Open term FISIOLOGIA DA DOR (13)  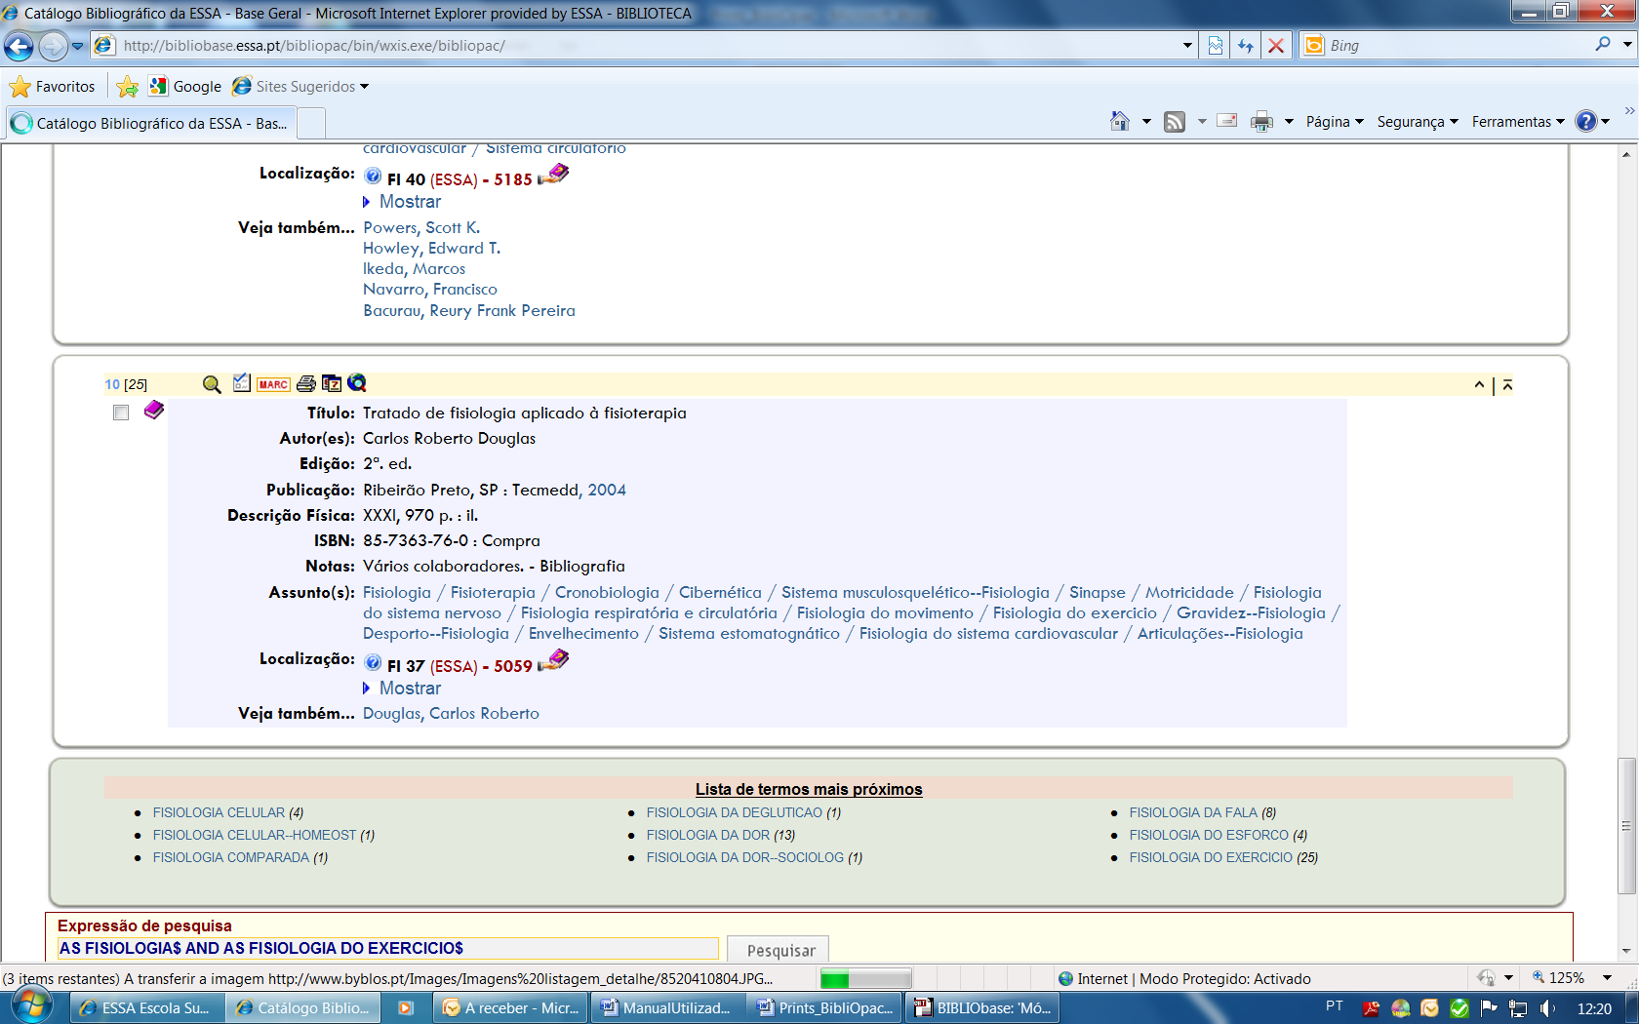tap(721, 835)
